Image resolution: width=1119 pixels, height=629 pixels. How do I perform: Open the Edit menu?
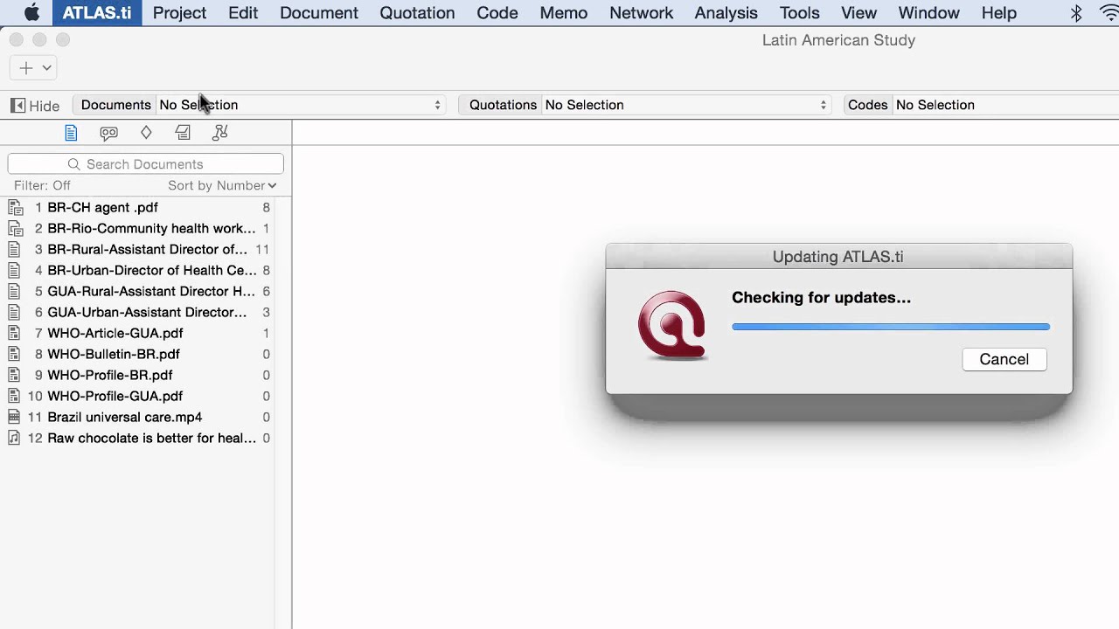tap(243, 13)
